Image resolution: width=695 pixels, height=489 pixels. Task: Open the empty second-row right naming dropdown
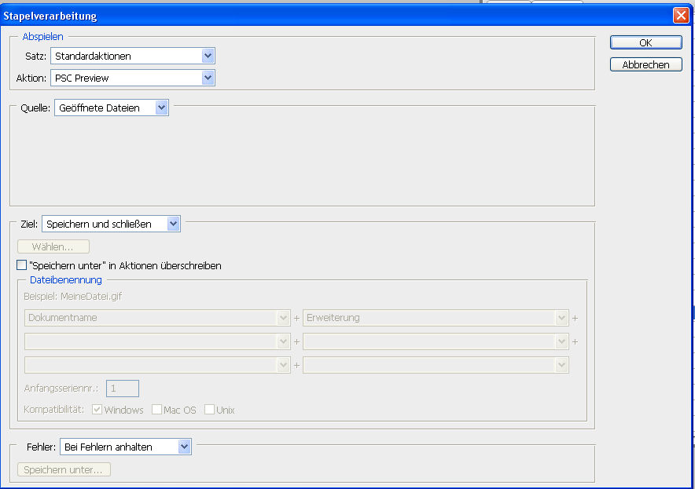[x=436, y=341]
